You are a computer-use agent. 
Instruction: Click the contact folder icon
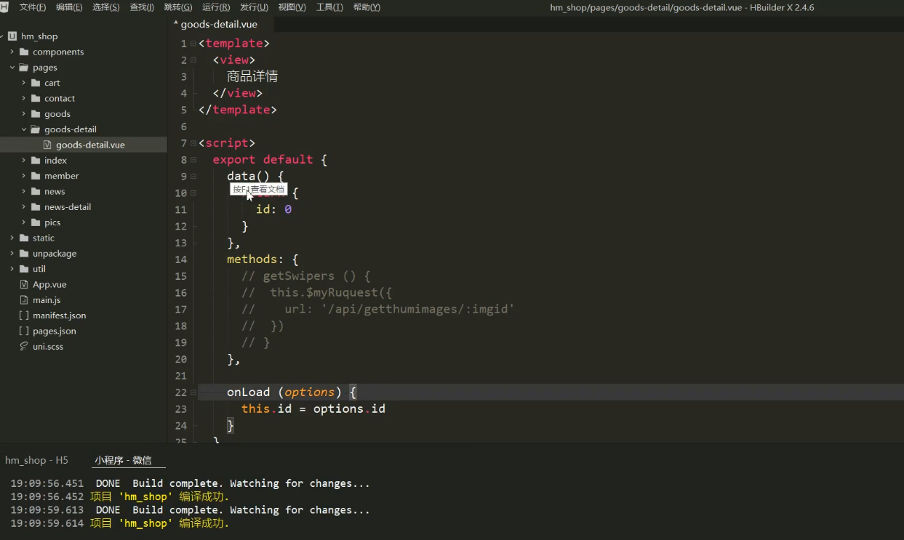(x=36, y=98)
